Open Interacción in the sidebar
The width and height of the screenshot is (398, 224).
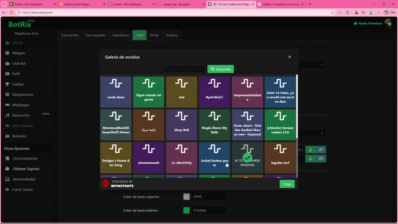(x=21, y=115)
